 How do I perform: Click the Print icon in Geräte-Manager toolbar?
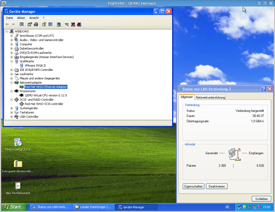point(36,25)
